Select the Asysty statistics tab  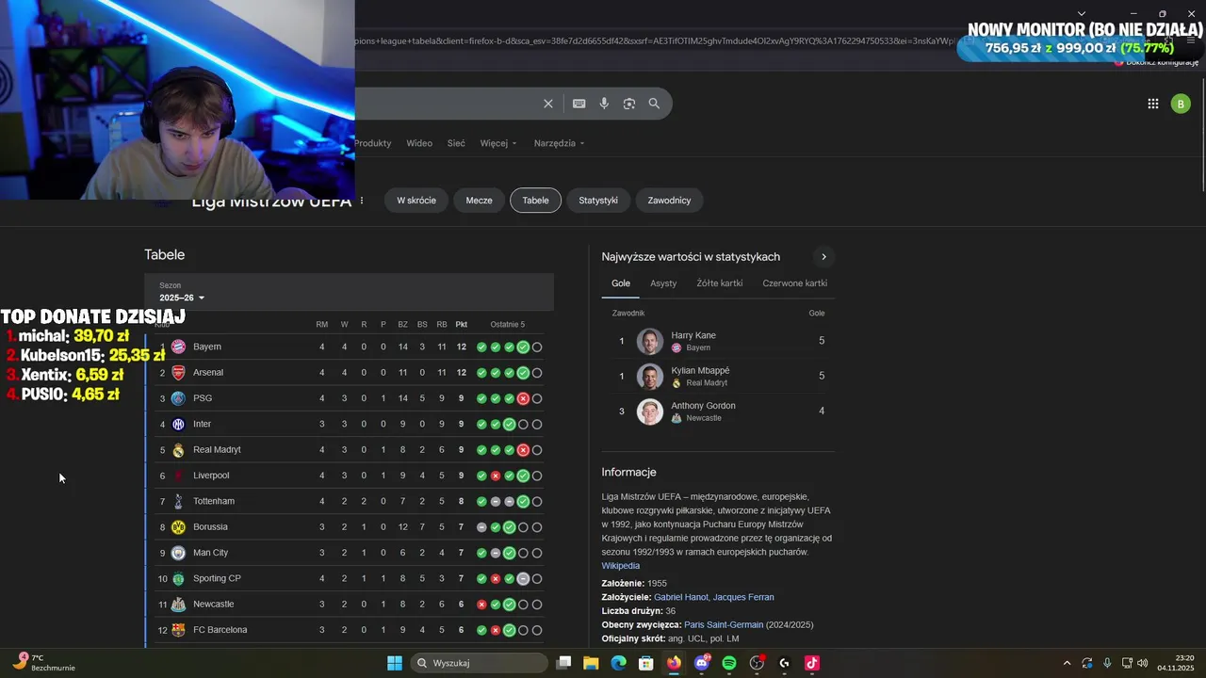pos(663,283)
